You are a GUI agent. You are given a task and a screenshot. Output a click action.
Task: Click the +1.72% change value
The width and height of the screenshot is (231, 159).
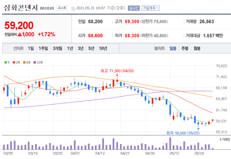46,34
